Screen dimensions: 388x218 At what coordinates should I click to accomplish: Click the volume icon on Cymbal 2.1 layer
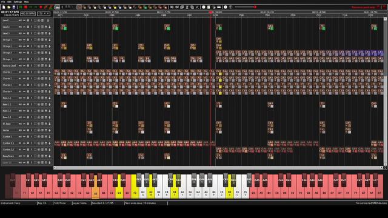tap(21, 143)
